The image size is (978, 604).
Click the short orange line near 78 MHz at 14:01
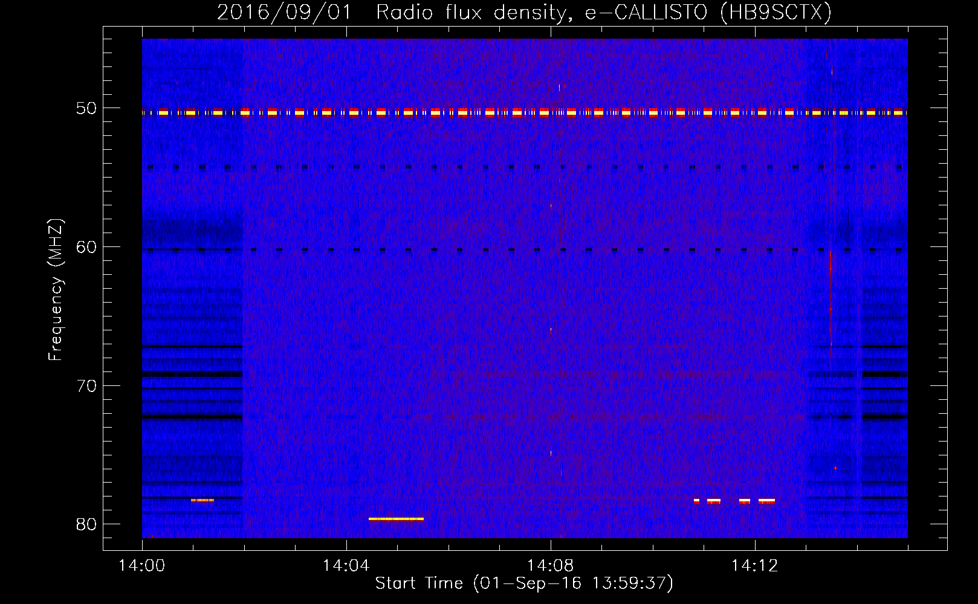pos(202,500)
